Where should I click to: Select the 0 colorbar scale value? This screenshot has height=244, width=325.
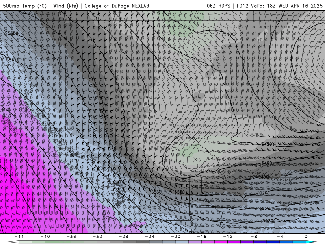(x=306, y=237)
